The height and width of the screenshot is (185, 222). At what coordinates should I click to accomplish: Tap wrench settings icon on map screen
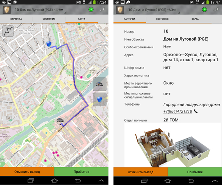click(x=103, y=9)
